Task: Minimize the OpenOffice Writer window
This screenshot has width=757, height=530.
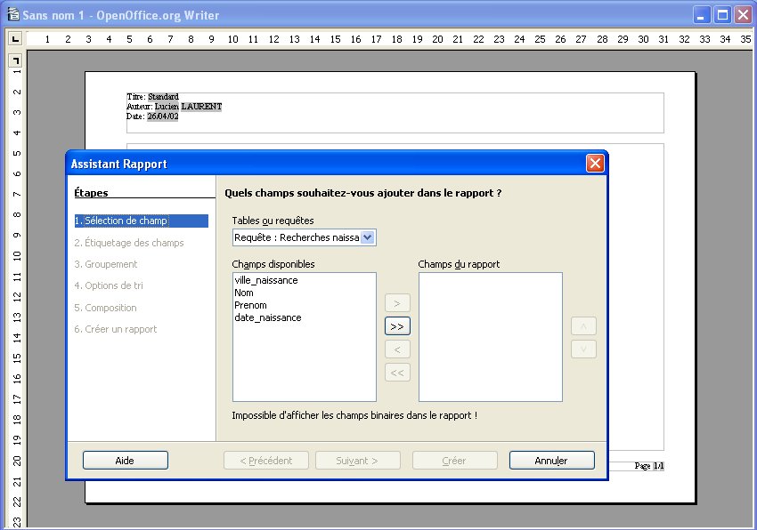Action: 702,15
